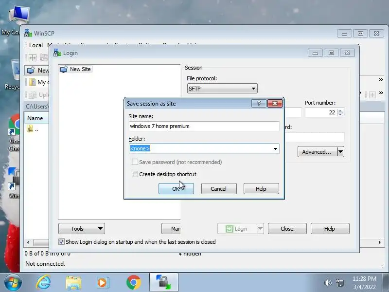The width and height of the screenshot is (389, 292).
Task: Decrease the Port number with down arrow
Action: [x=340, y=114]
